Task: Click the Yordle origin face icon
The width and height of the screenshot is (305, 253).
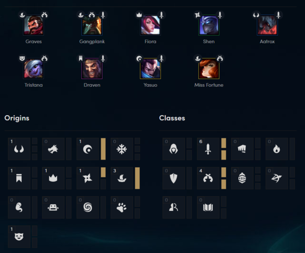Action: click(19, 237)
